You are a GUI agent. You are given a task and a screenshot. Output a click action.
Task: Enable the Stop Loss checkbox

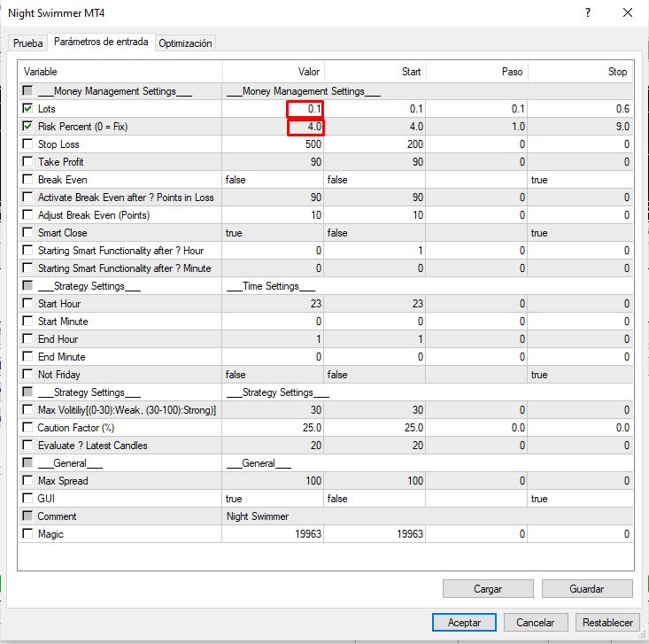[27, 144]
